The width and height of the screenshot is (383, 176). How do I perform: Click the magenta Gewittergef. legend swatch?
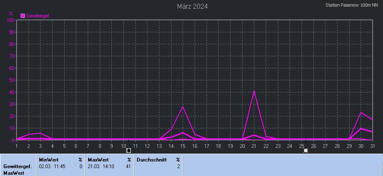pyautogui.click(x=23, y=16)
